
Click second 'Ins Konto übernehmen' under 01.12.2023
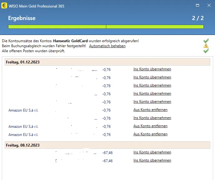[x=152, y=77]
